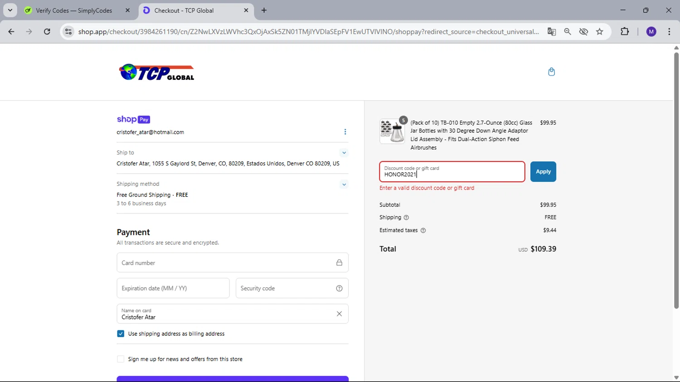View site information icon in address bar
Image resolution: width=680 pixels, height=382 pixels.
click(x=68, y=32)
